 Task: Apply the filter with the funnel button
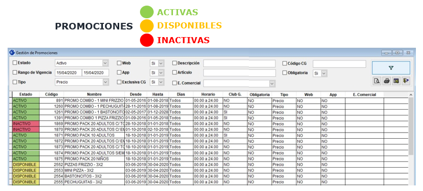(x=391, y=68)
